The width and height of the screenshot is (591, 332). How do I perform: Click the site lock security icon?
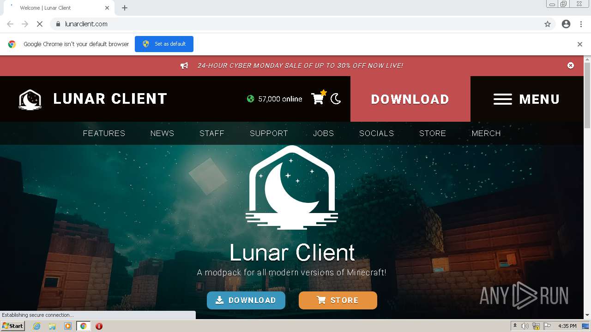point(58,24)
